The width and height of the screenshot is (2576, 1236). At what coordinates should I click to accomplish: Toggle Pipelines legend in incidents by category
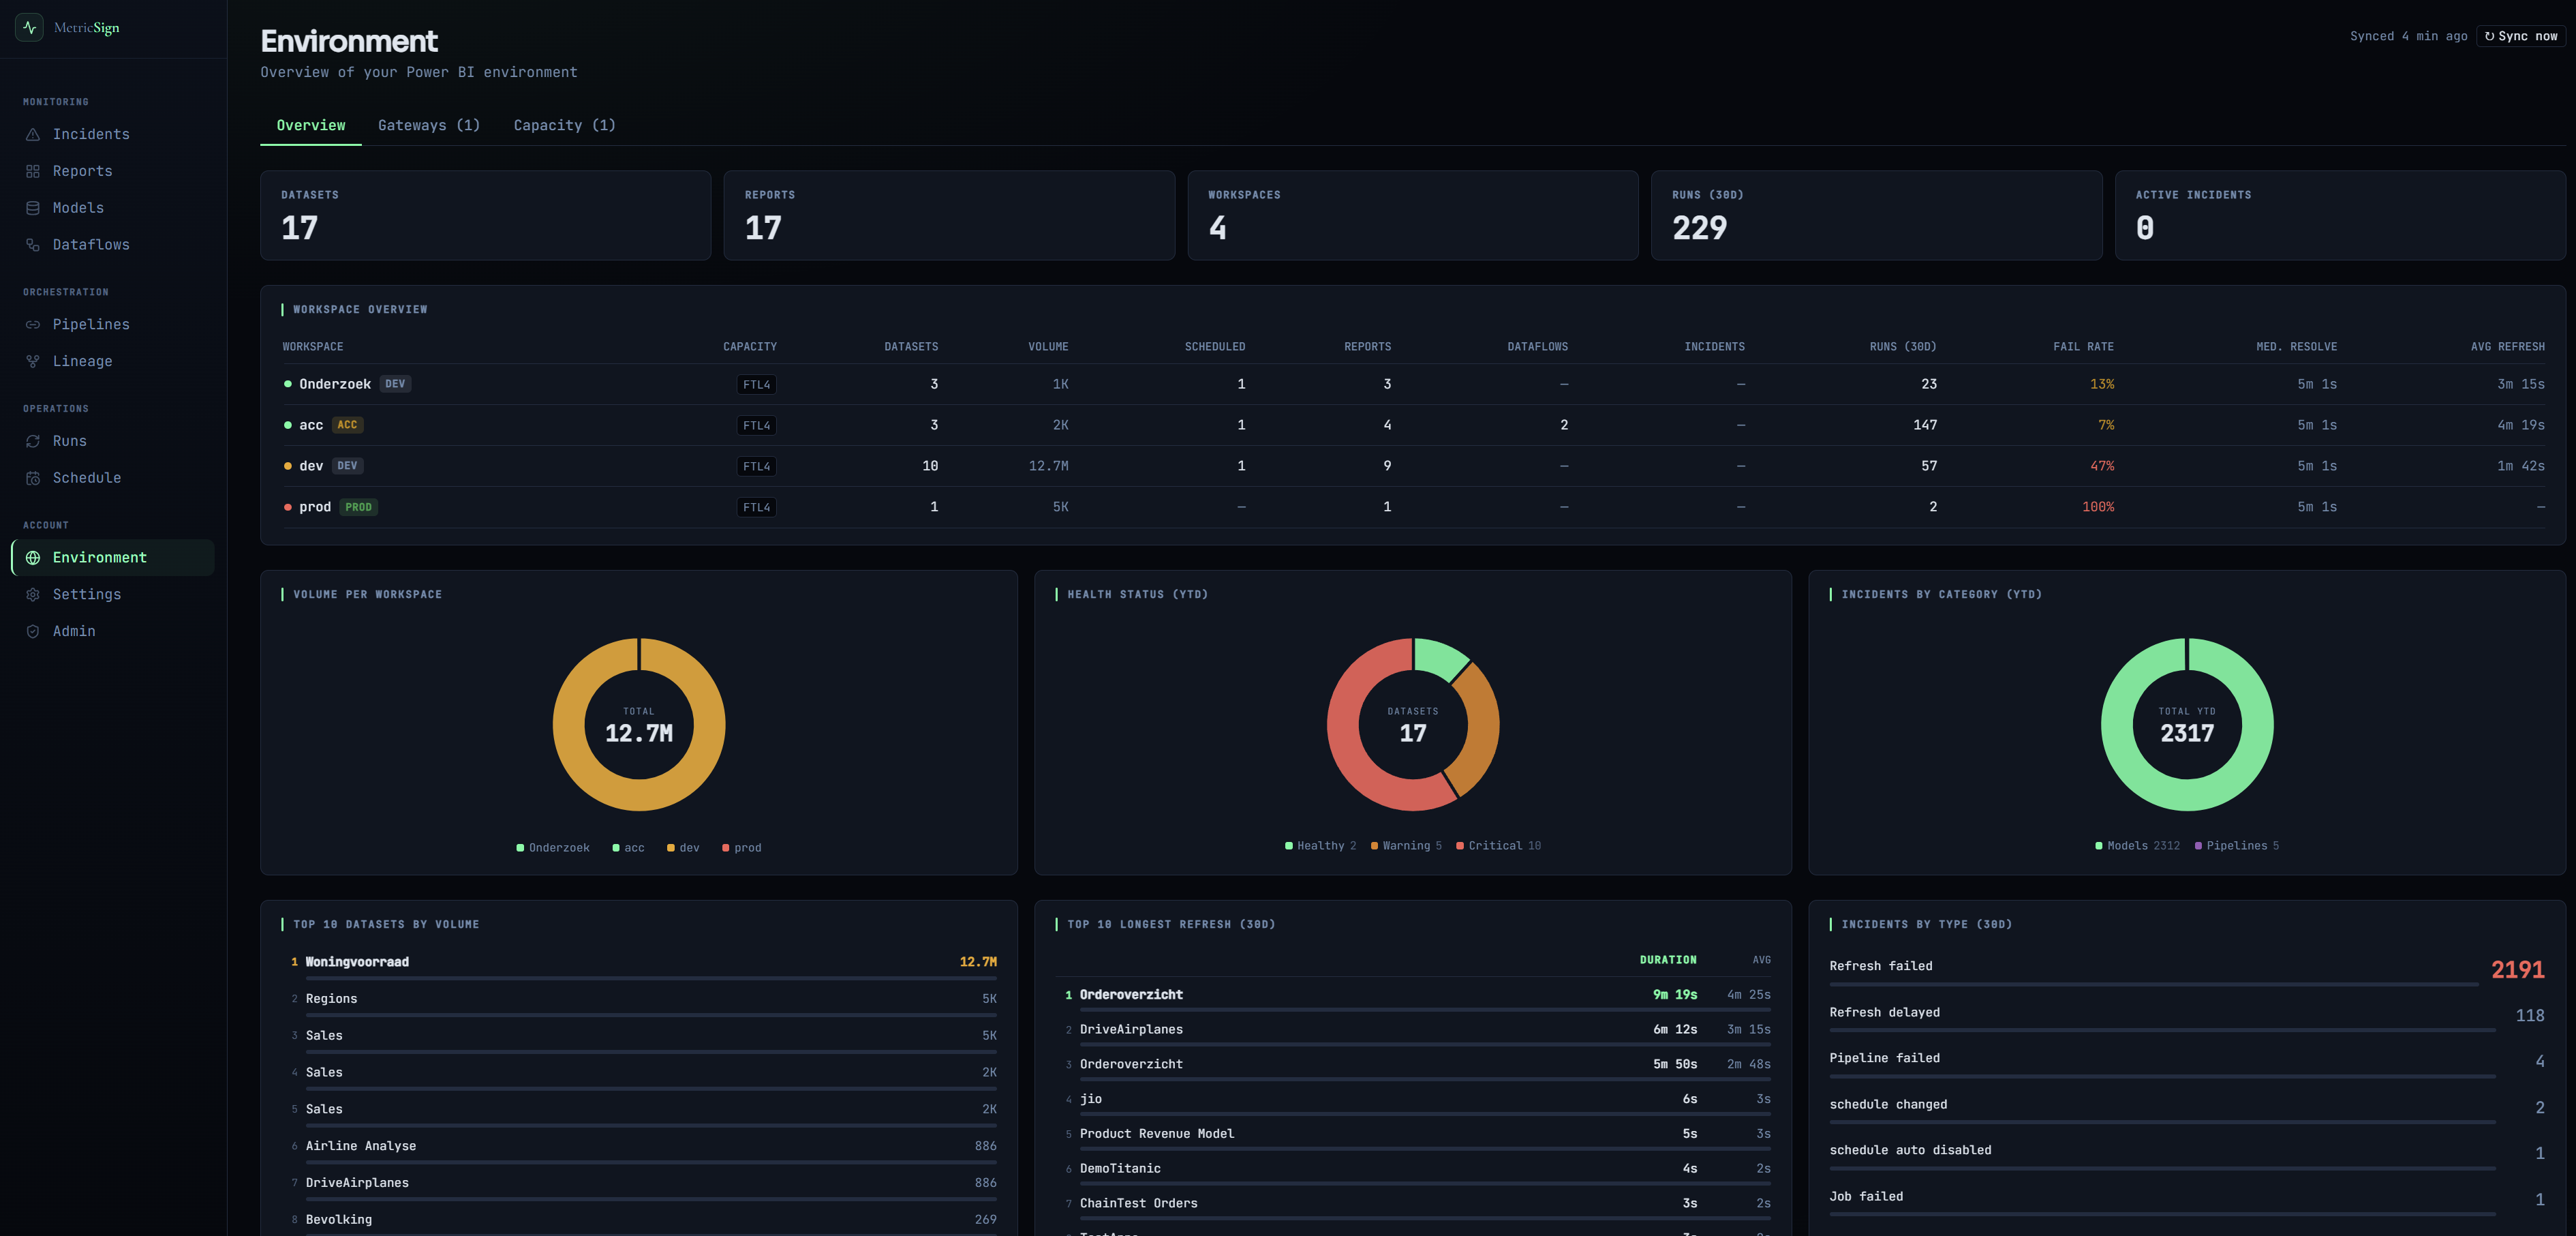(2236, 846)
